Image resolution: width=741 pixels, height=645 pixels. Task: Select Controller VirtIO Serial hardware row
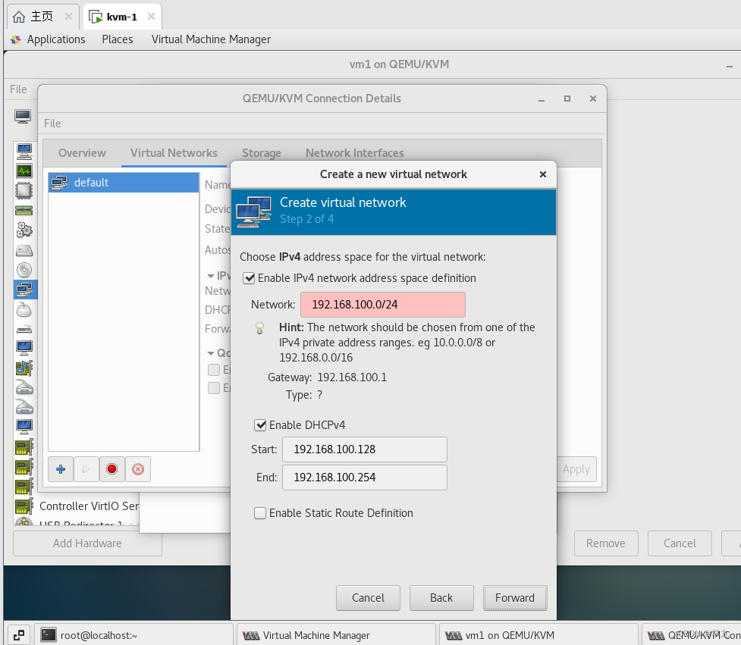pyautogui.click(x=77, y=506)
